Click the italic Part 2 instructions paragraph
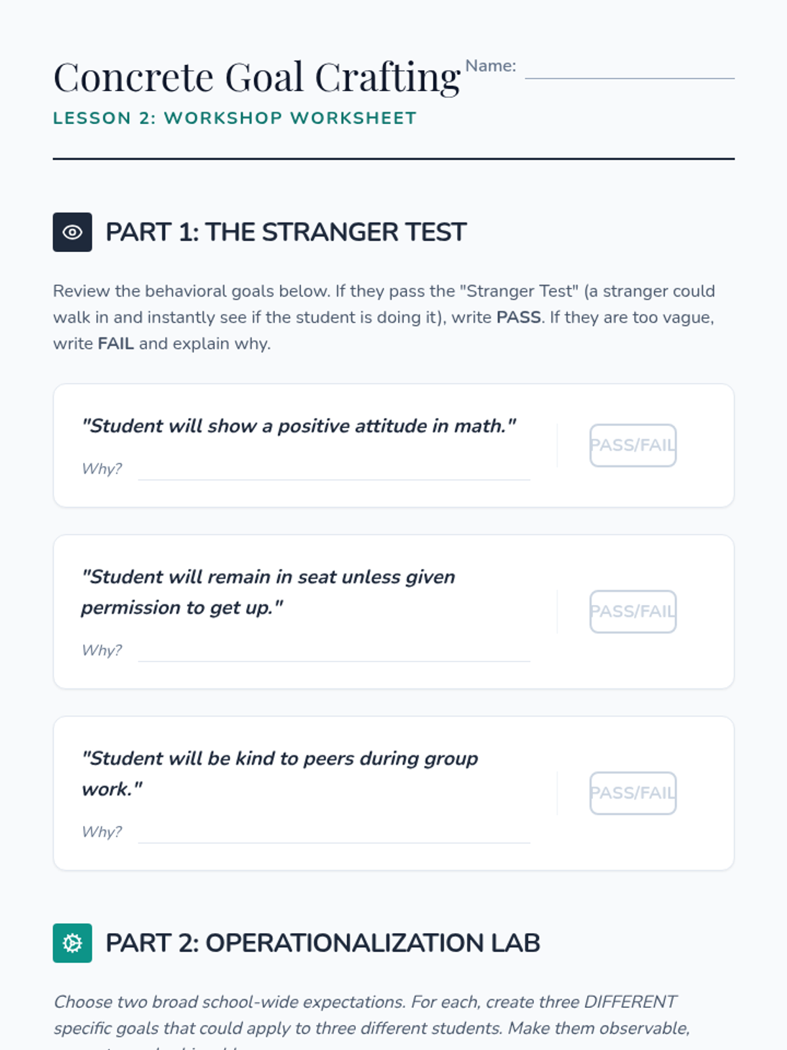 (x=371, y=1015)
